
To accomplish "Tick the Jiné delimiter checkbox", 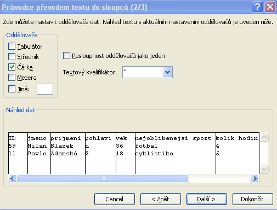I will tap(12, 89).
